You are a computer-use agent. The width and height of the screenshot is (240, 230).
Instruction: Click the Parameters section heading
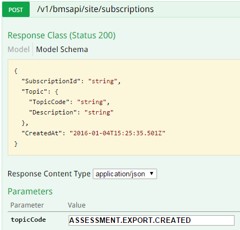tap(30, 191)
